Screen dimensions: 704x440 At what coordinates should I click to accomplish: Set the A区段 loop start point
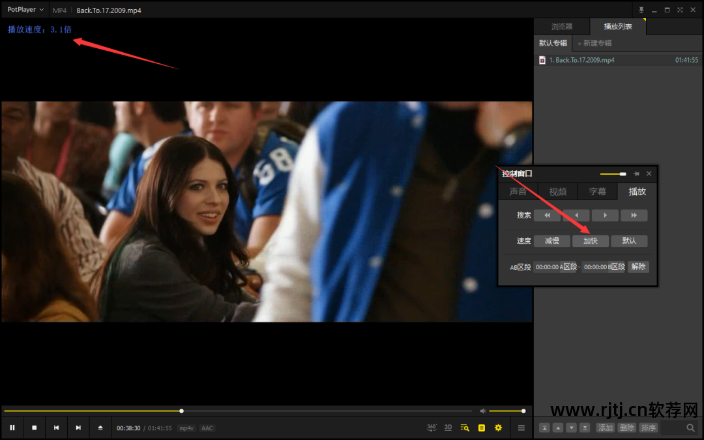tap(568, 267)
